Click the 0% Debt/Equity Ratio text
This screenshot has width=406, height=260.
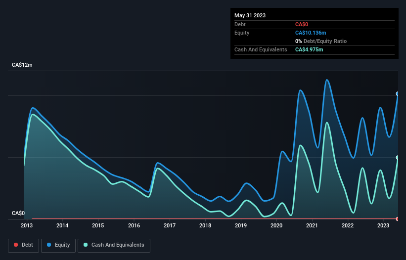(x=321, y=41)
